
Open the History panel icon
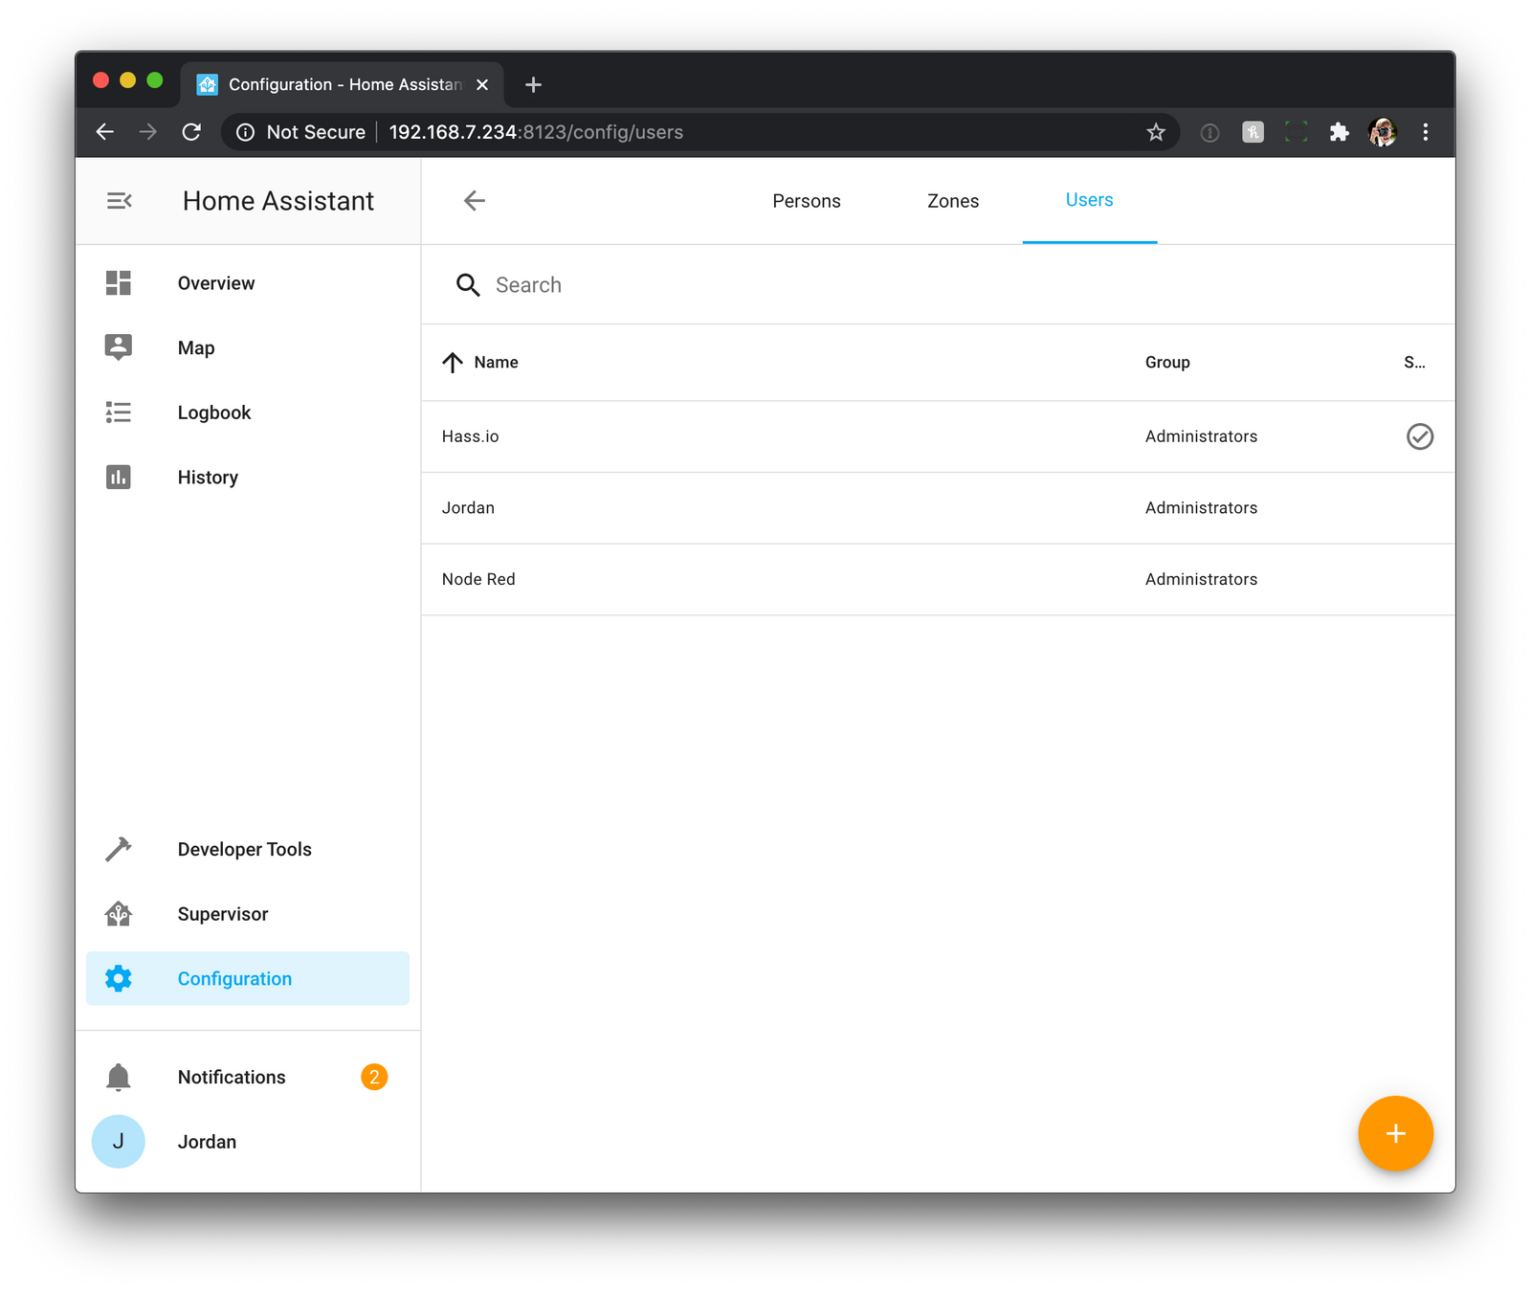[118, 477]
